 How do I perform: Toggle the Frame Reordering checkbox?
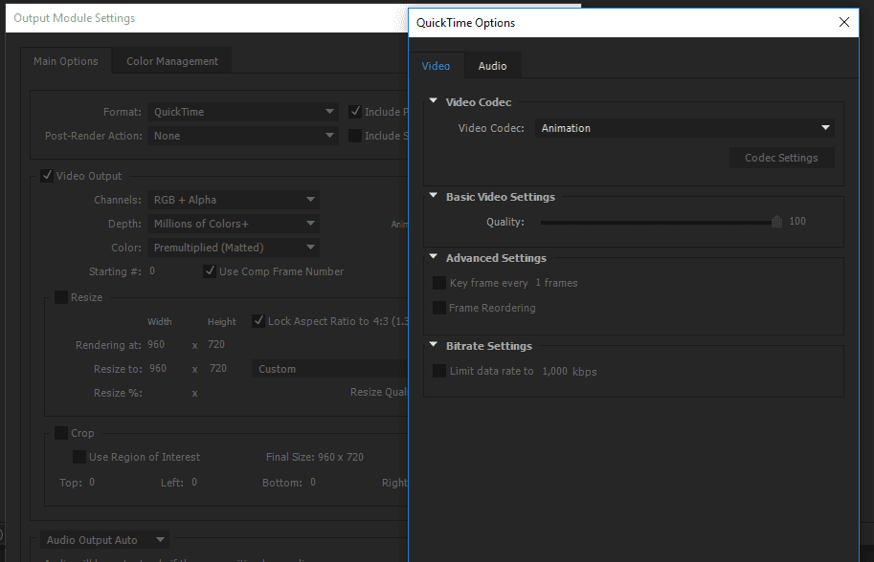[439, 308]
